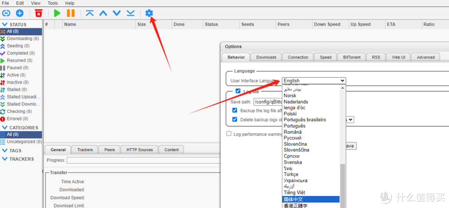Click the language list scrollbar
The height and width of the screenshot is (208, 449).
tap(343, 183)
